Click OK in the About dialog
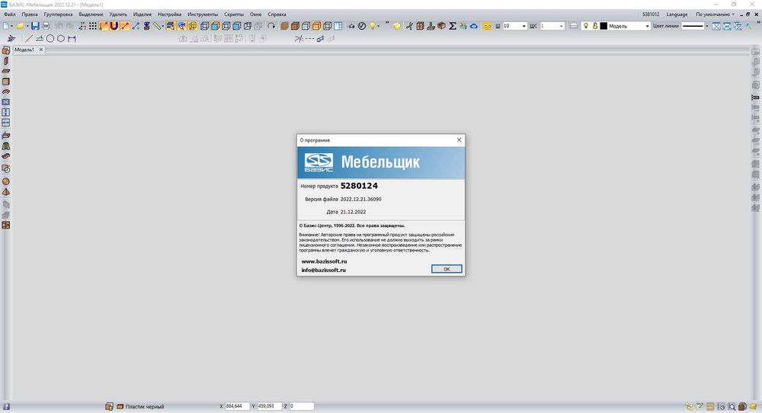This screenshot has width=762, height=413. tap(447, 269)
